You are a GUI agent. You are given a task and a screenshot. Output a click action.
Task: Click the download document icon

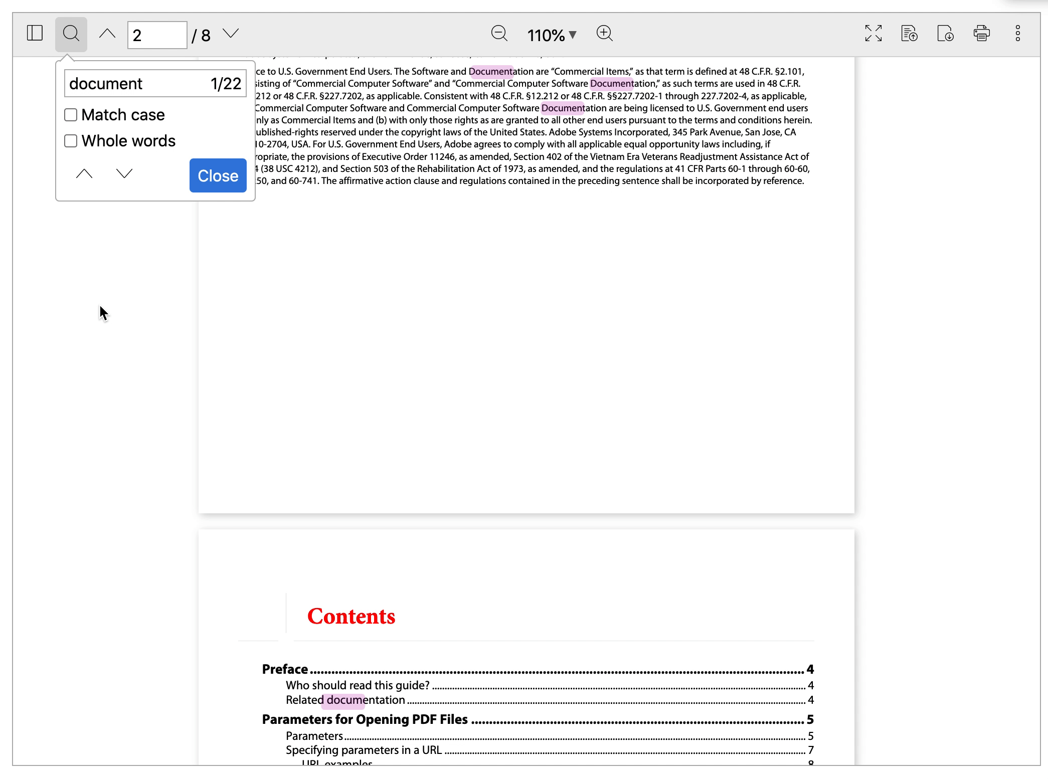point(945,34)
